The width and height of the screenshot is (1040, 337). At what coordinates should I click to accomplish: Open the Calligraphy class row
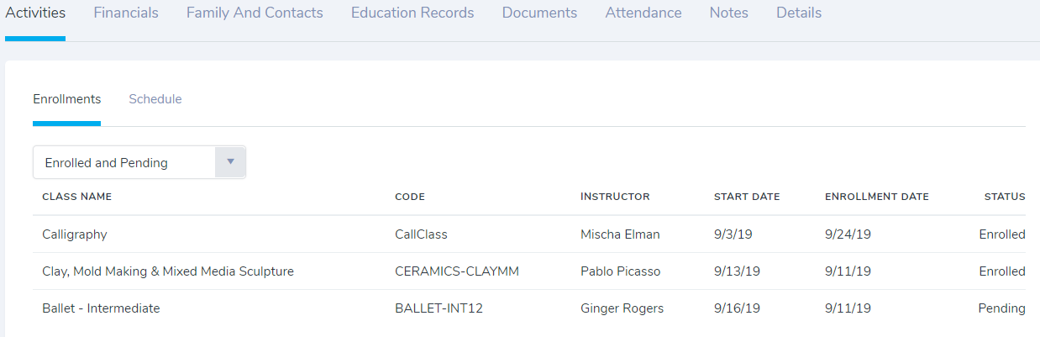click(x=75, y=234)
